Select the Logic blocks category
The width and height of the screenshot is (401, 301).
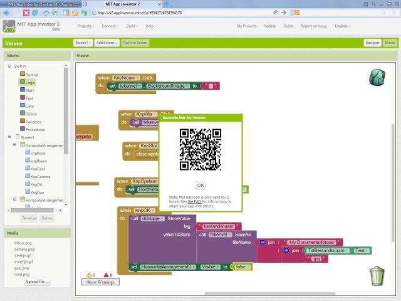tap(28, 82)
